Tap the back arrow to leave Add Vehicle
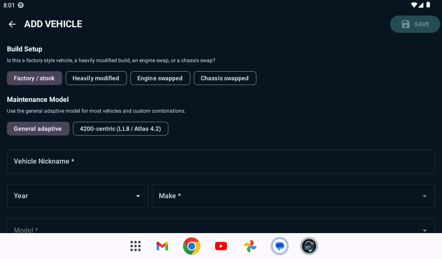Viewport: 442px width, 259px height. [x=12, y=24]
